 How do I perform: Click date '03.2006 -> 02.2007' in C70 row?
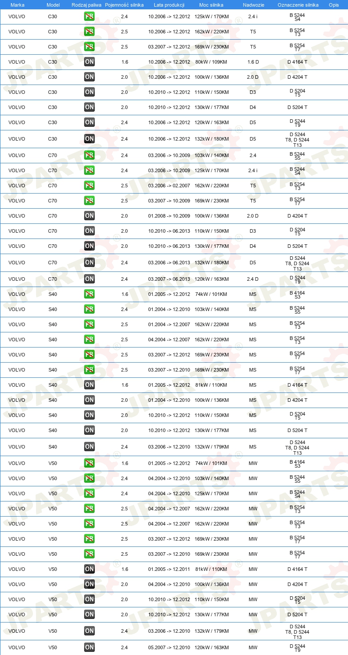169,186
